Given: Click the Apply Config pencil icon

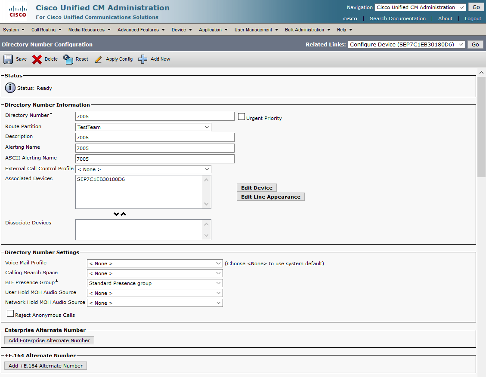Looking at the screenshot, I should coord(99,59).
